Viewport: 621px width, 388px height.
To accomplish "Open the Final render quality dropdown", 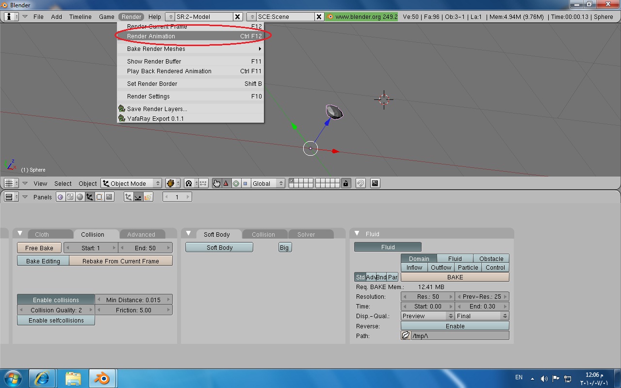I will (x=482, y=316).
